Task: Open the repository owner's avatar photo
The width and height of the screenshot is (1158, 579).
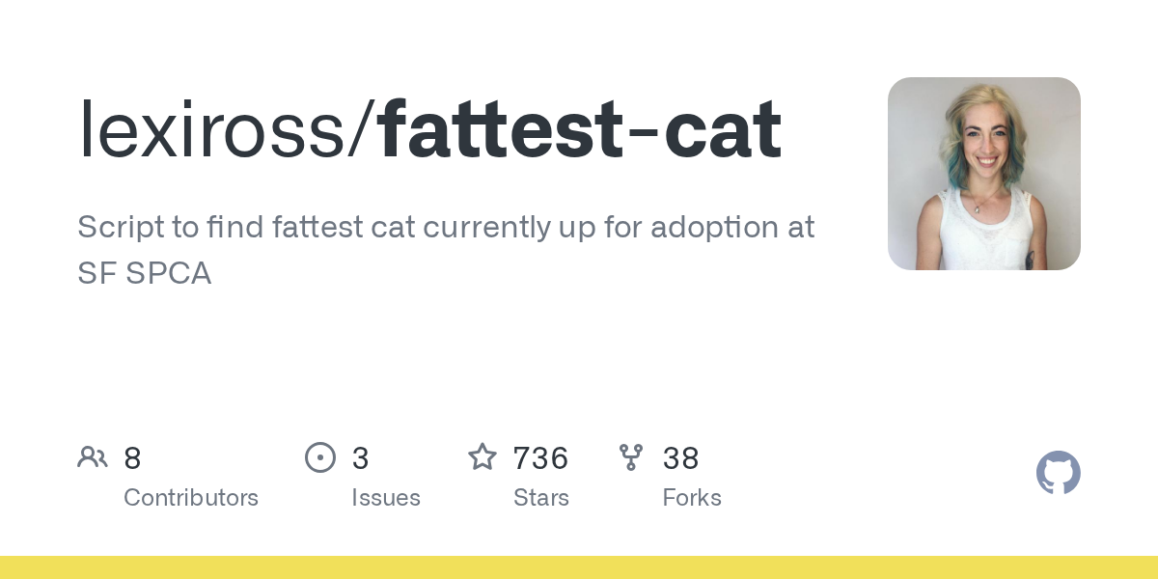Action: [x=983, y=174]
